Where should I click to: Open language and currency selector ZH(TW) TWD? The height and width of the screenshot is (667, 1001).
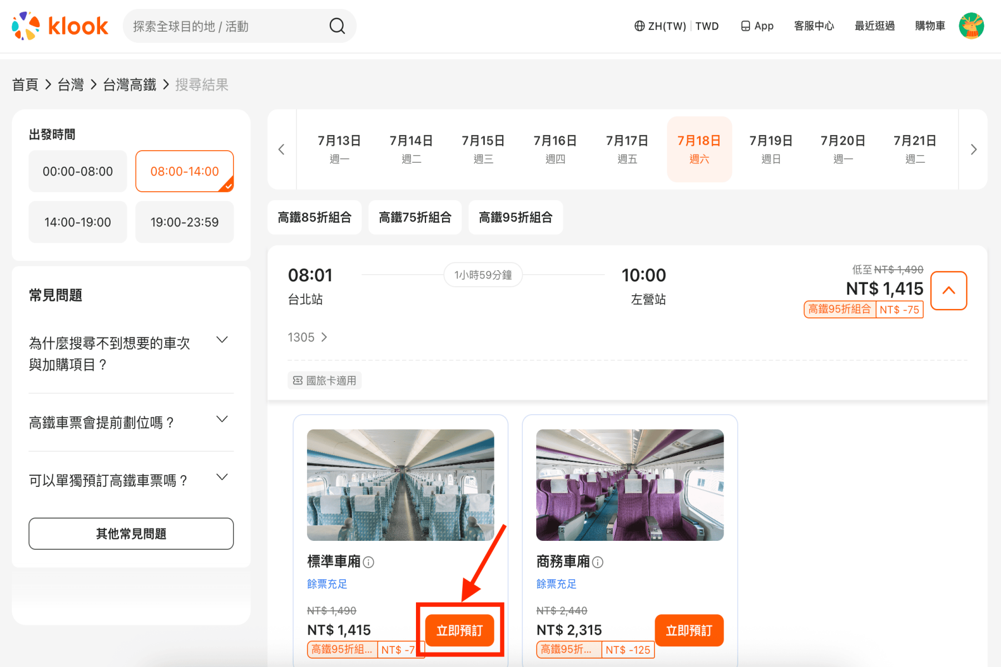point(676,26)
